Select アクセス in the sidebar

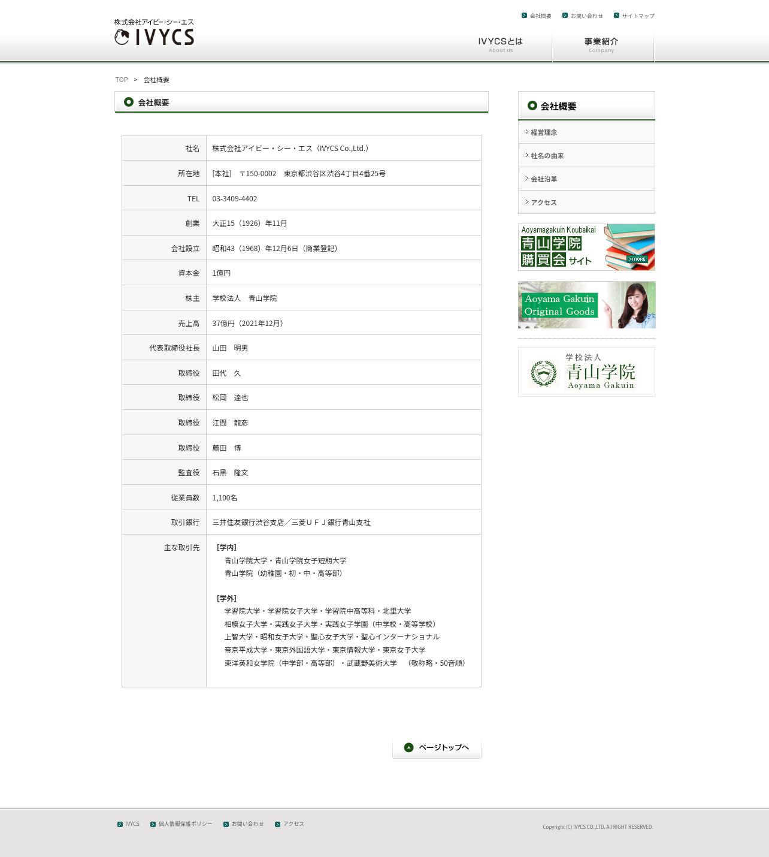click(x=586, y=203)
